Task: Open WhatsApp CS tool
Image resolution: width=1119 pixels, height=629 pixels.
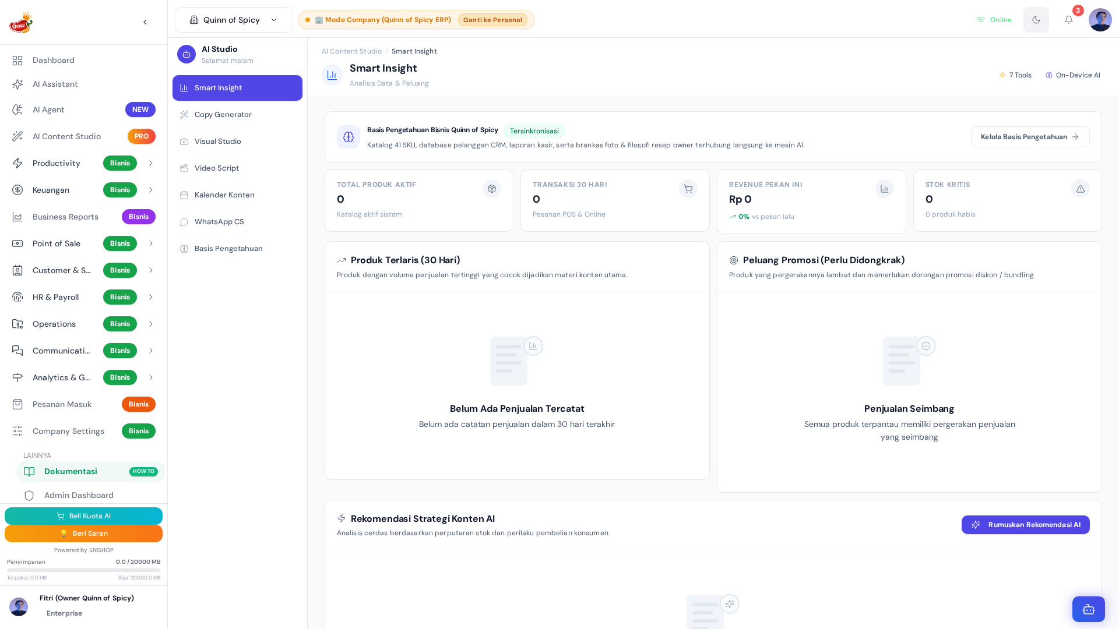Action: (x=237, y=222)
